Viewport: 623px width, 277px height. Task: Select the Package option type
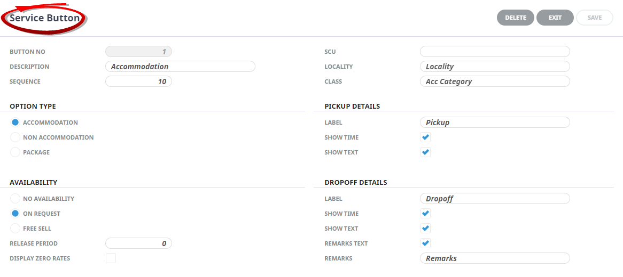click(x=15, y=152)
